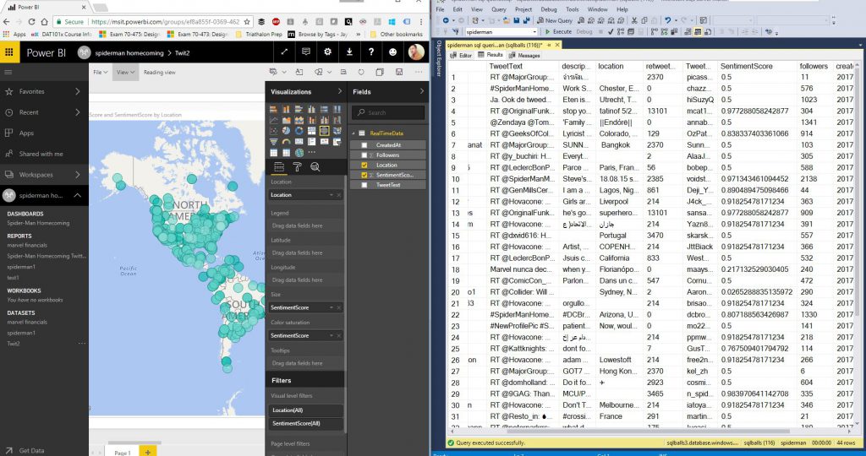Image resolution: width=866 pixels, height=456 pixels.
Task: Refresh visuals in the report toolbar
Action: 360,73
